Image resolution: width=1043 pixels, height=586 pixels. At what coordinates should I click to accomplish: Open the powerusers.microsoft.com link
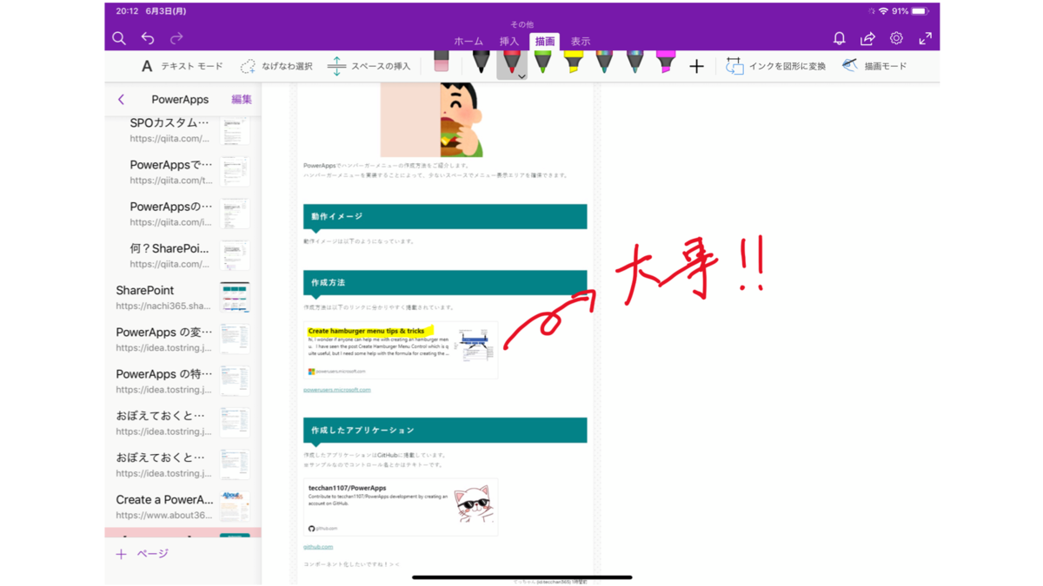tap(337, 390)
